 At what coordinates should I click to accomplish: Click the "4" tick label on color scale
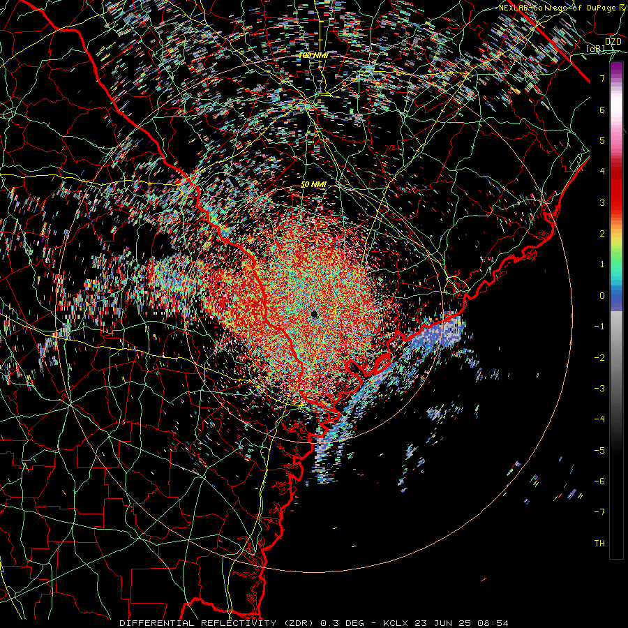click(x=602, y=172)
